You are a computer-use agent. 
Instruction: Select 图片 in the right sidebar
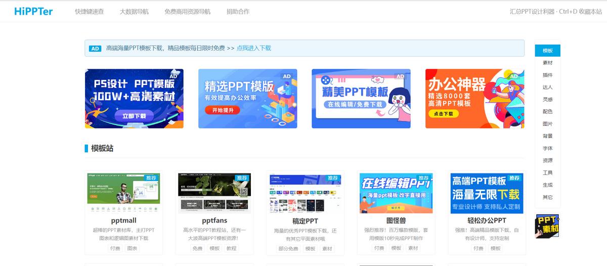tap(547, 124)
